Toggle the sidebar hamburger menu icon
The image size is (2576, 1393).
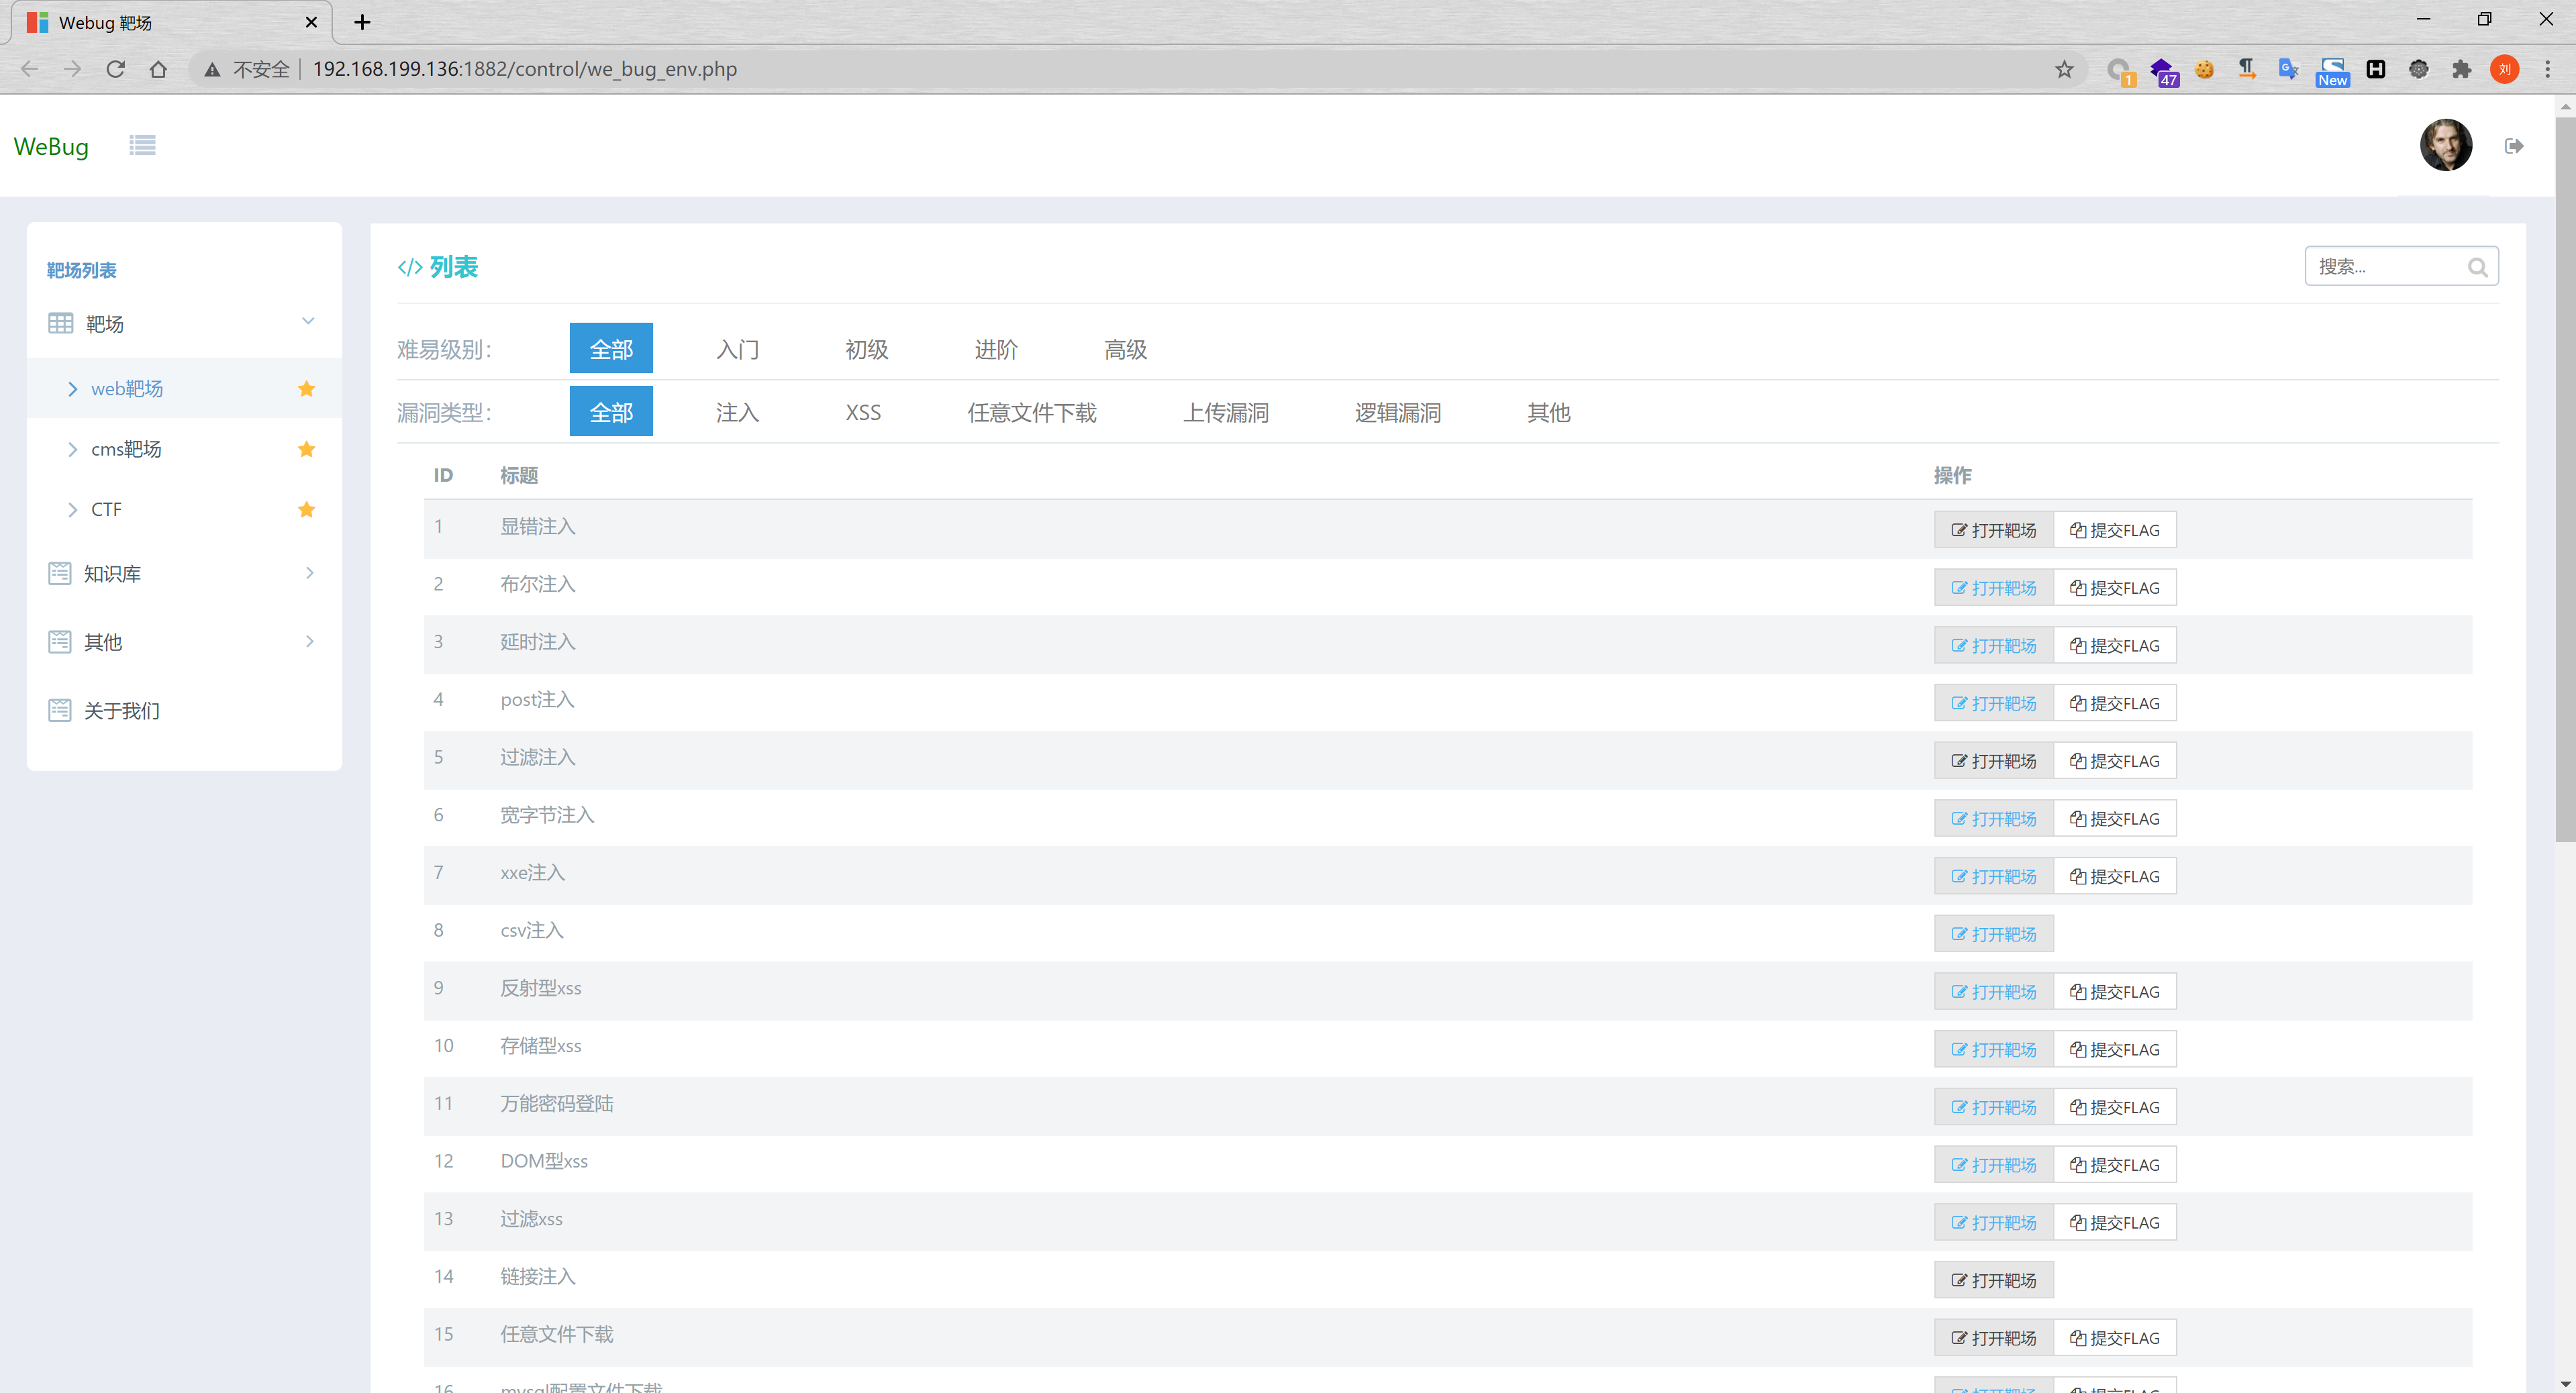(142, 146)
